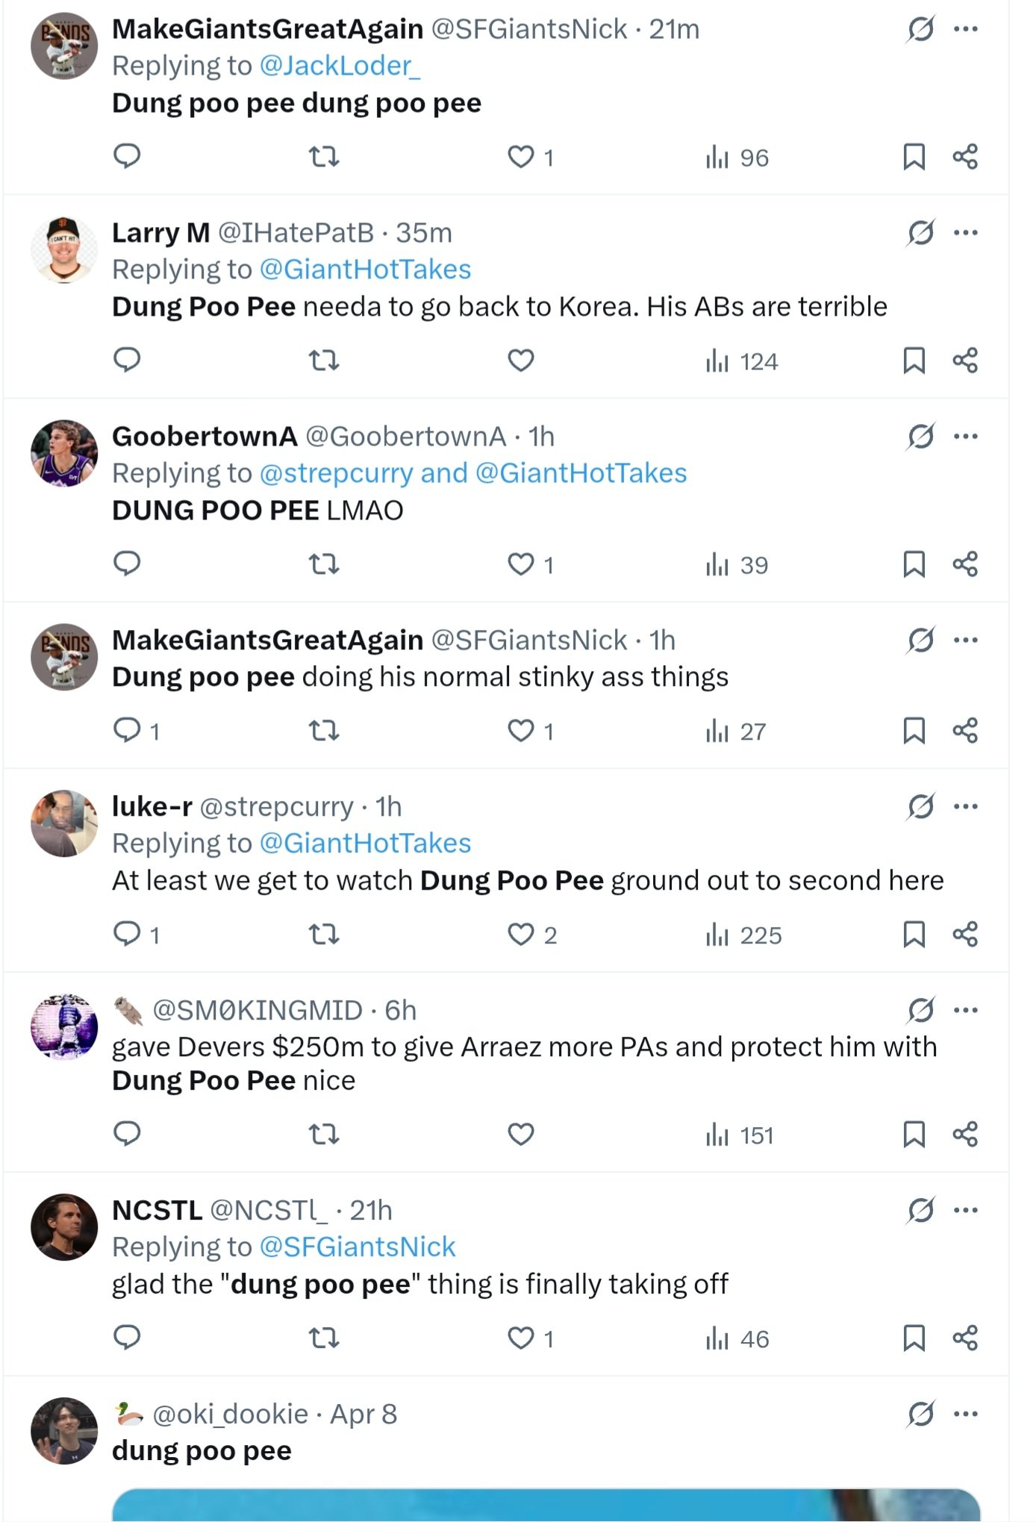The height and width of the screenshot is (1522, 1036).
Task: Open the @JackLoder_ mention link
Action: click(340, 66)
